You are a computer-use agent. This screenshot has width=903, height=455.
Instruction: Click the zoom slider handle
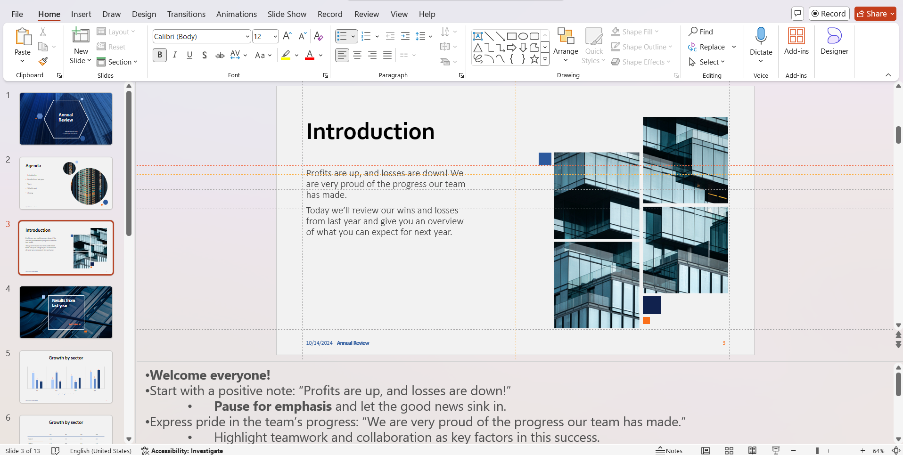(817, 451)
